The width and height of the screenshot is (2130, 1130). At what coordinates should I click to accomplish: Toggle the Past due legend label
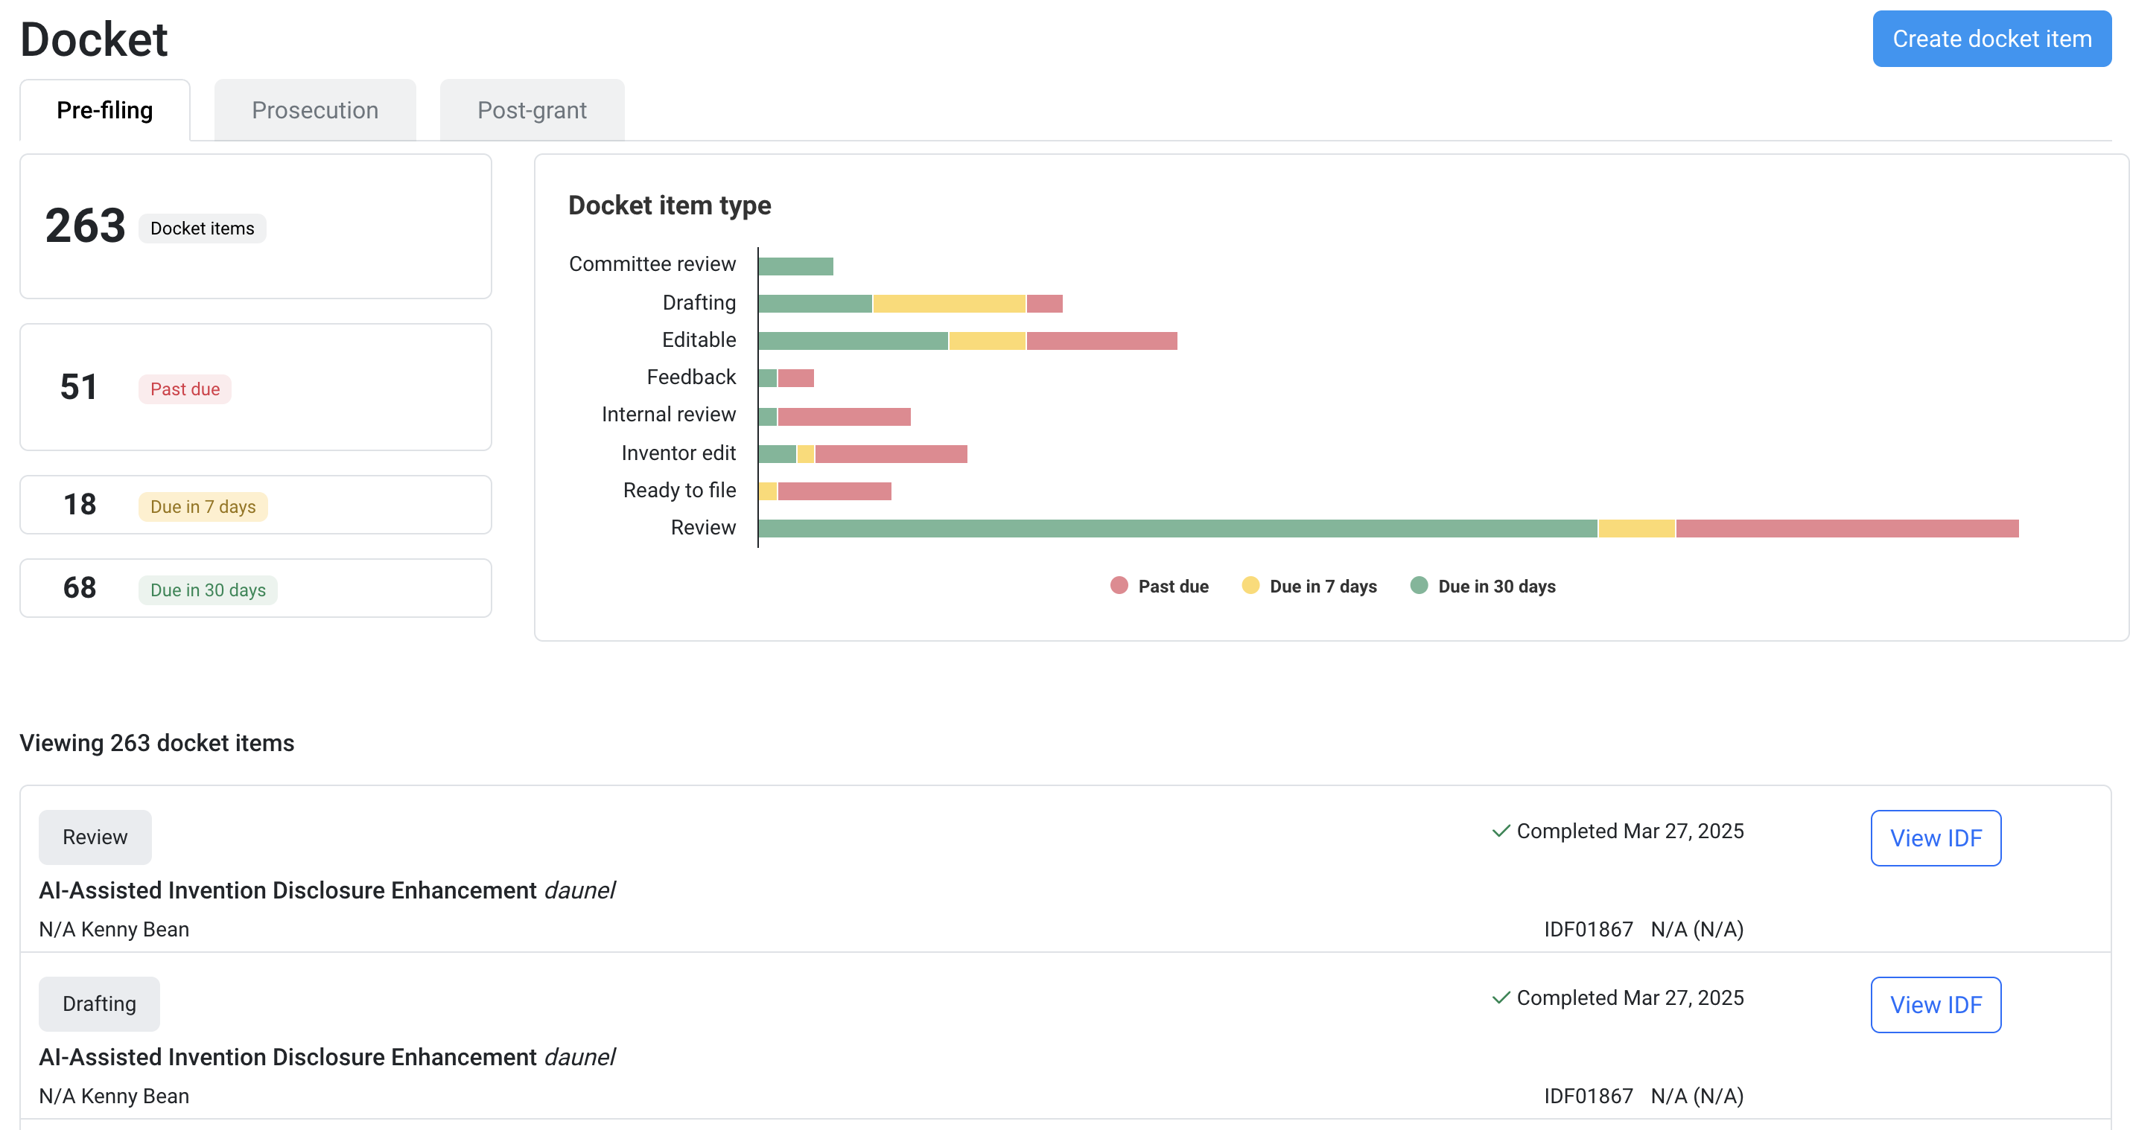[1173, 586]
